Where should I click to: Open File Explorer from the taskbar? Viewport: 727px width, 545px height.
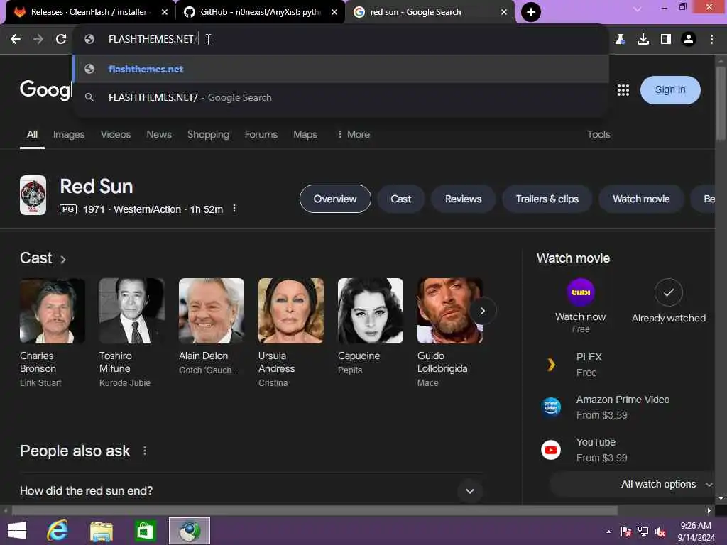[102, 531]
